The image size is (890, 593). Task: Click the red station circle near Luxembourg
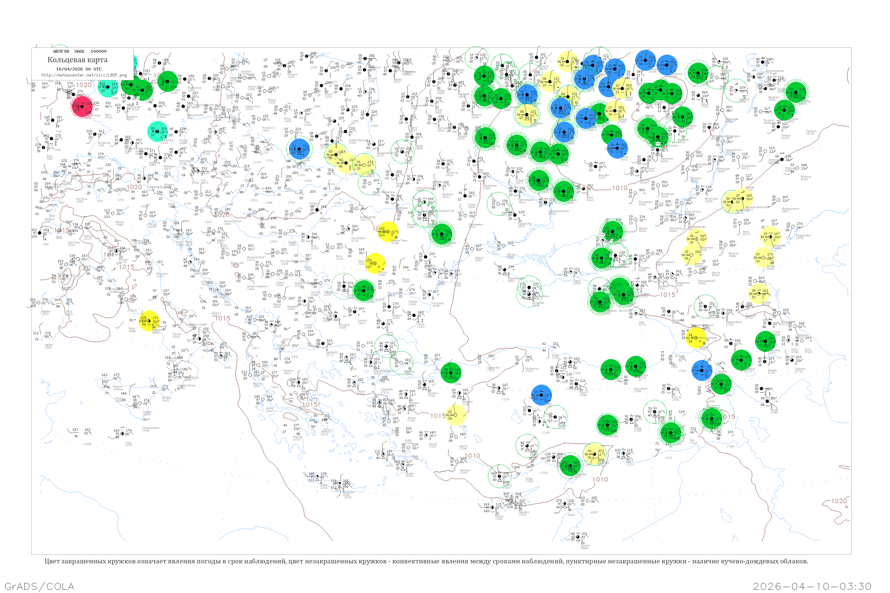(x=82, y=107)
